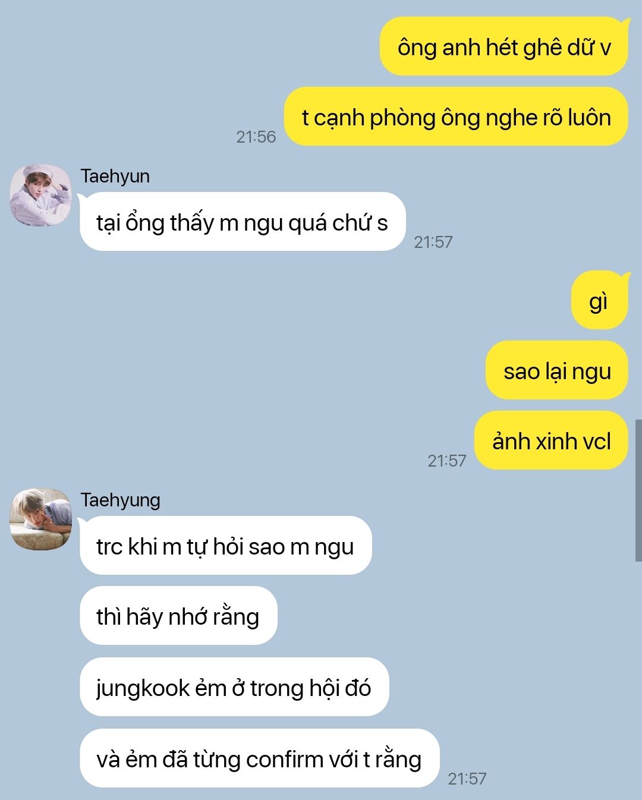Viewport: 642px width, 800px height.
Task: Select message 'tại ổng thấy m ngu quá chứ s'
Action: pyautogui.click(x=243, y=222)
